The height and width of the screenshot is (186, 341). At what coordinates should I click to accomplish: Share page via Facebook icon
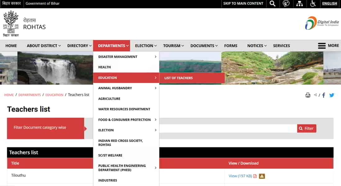[x=324, y=95]
